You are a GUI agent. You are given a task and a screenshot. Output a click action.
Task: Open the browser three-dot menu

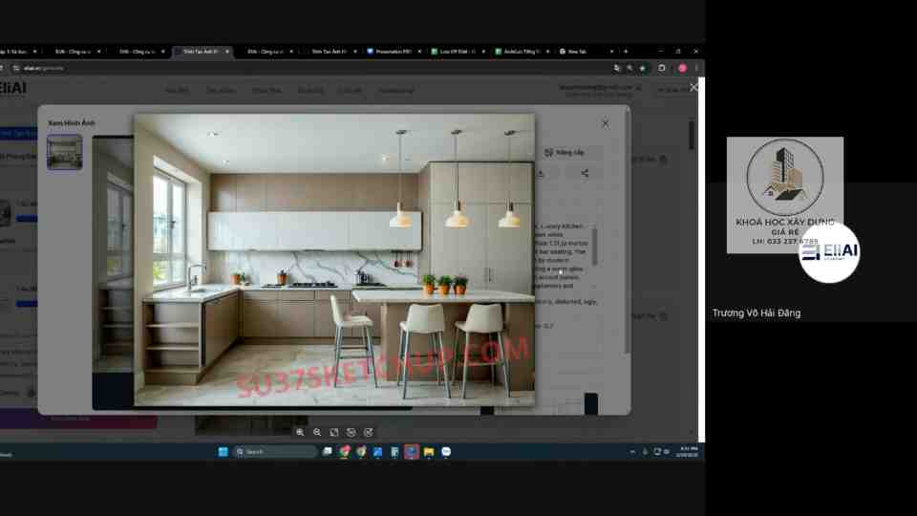pyautogui.click(x=696, y=69)
